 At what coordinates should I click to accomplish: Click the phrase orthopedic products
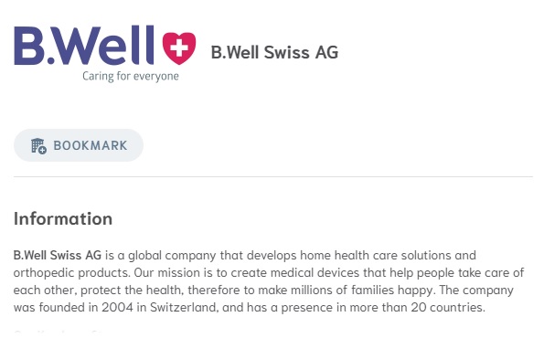click(71, 273)
